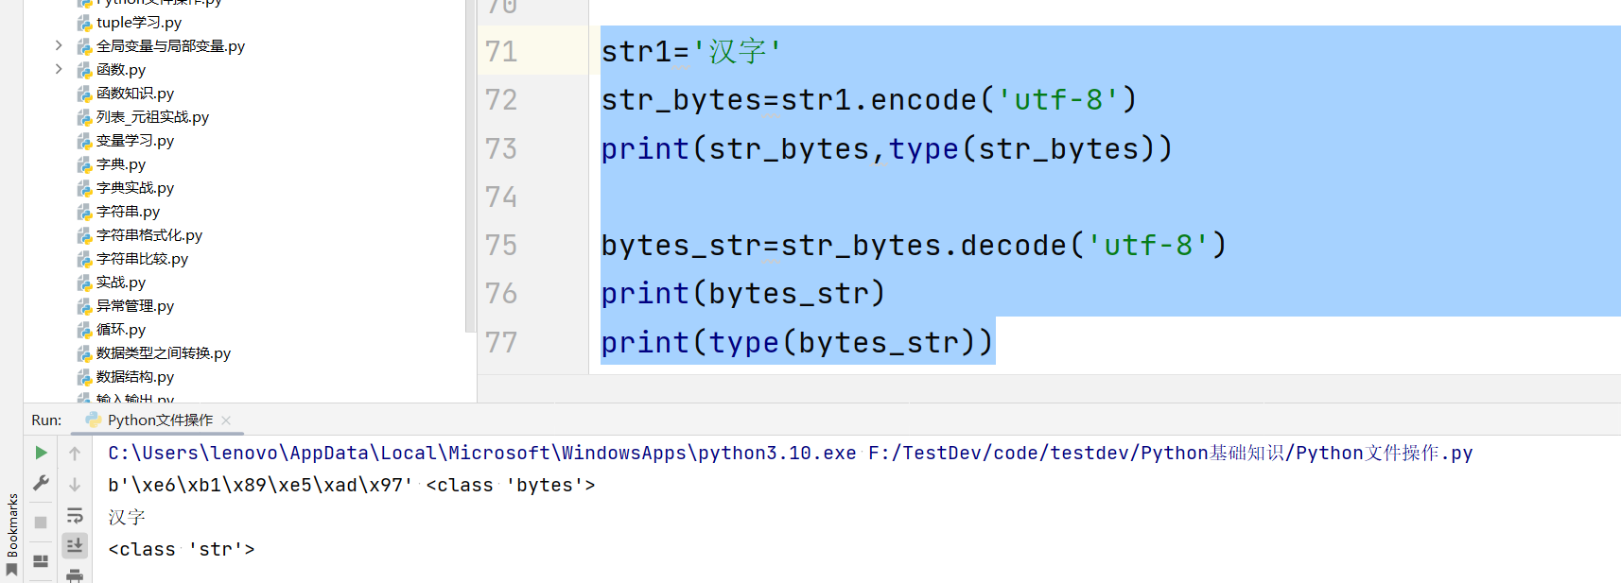The image size is (1621, 583).
Task: Open 数据类型之间转换.py from project tree
Action: pos(163,353)
